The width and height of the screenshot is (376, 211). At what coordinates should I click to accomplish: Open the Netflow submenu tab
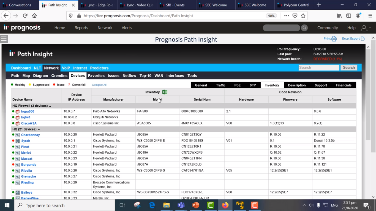[x=129, y=76]
